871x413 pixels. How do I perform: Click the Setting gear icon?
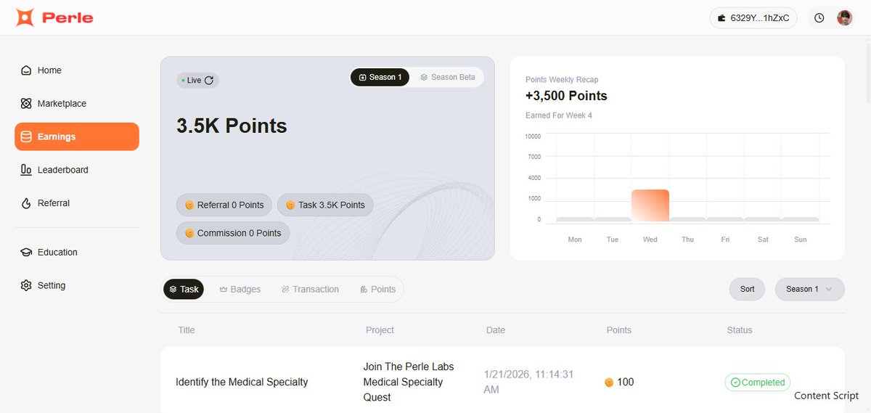(x=26, y=285)
